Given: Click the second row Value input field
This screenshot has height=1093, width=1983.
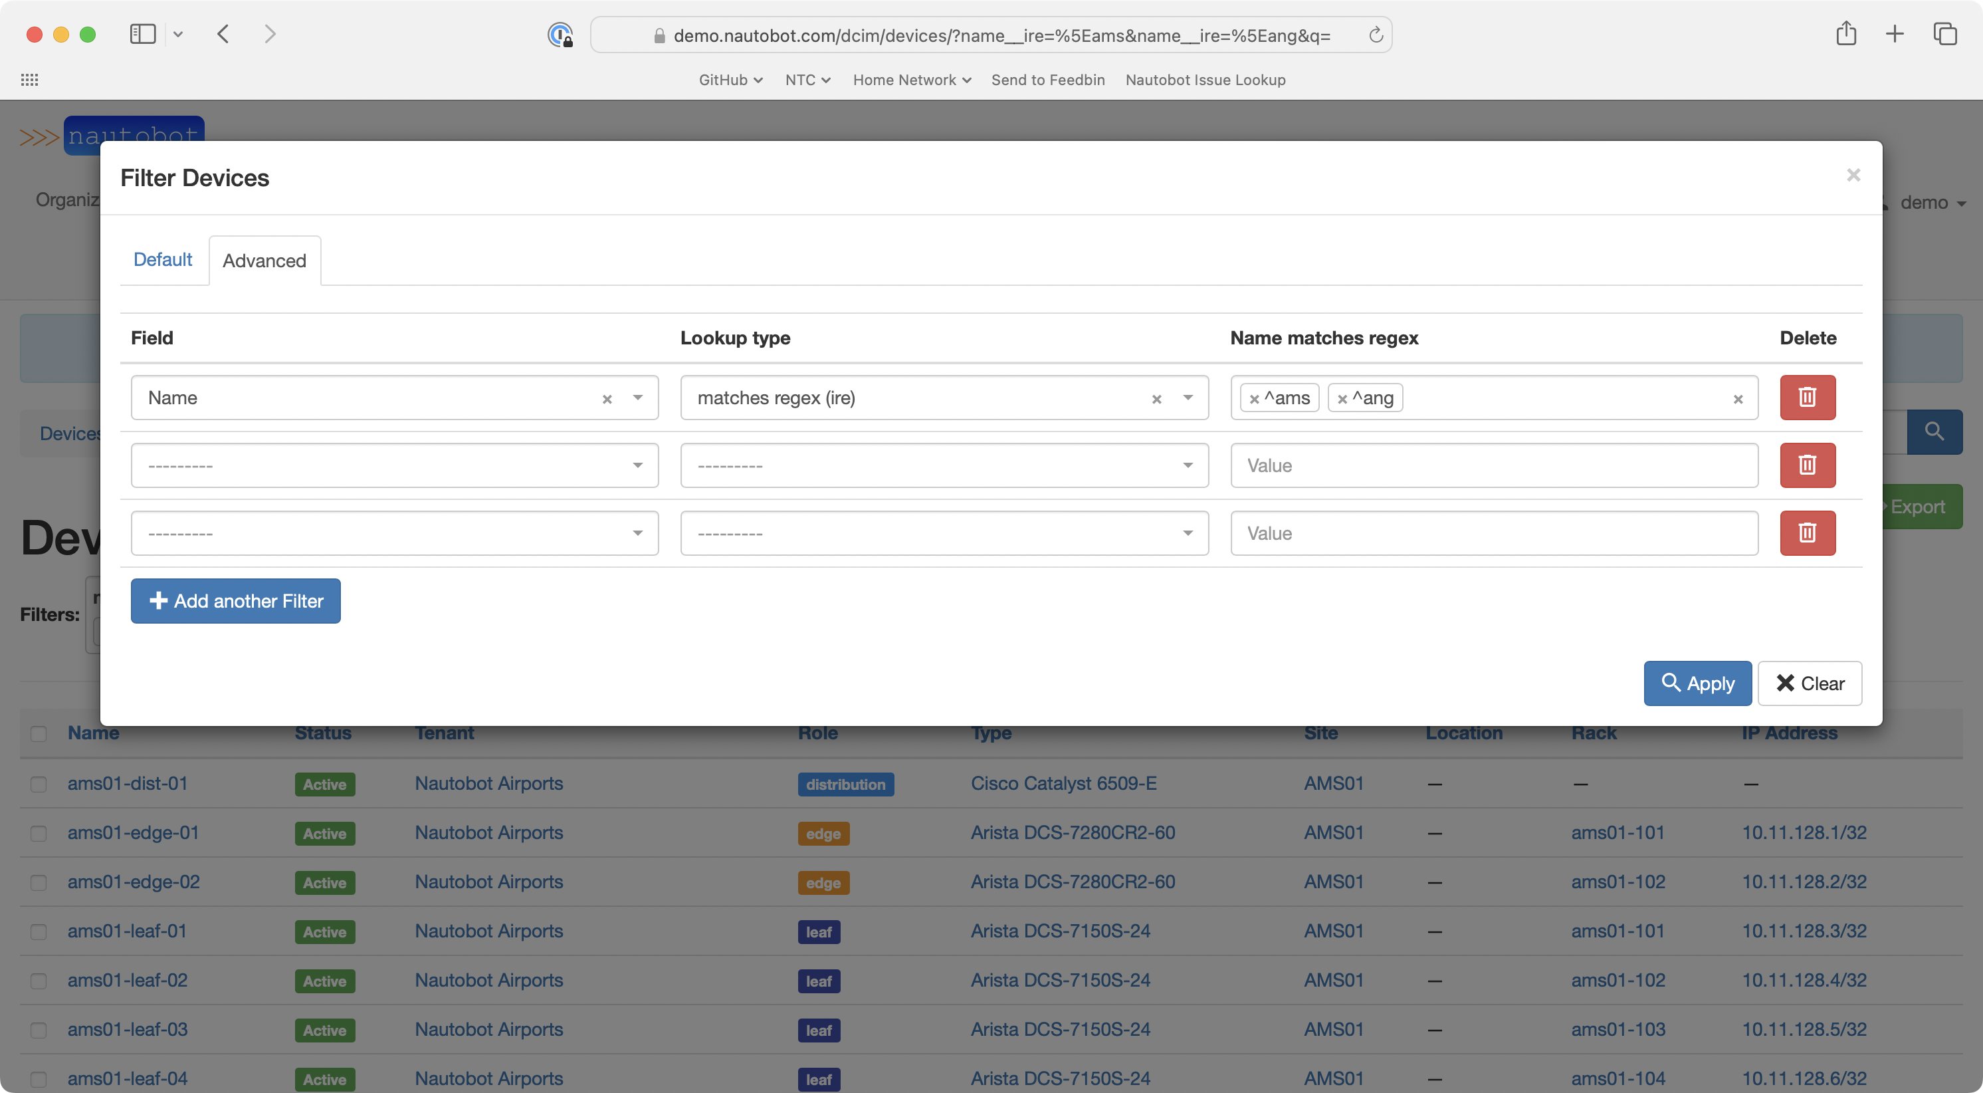Looking at the screenshot, I should [x=1493, y=465].
